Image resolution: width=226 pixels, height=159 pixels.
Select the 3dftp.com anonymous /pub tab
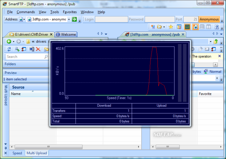pyautogui.click(x=153, y=34)
